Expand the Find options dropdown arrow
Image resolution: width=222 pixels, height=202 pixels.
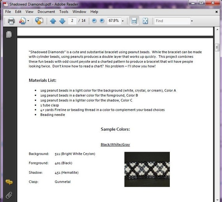[x=192, y=21]
